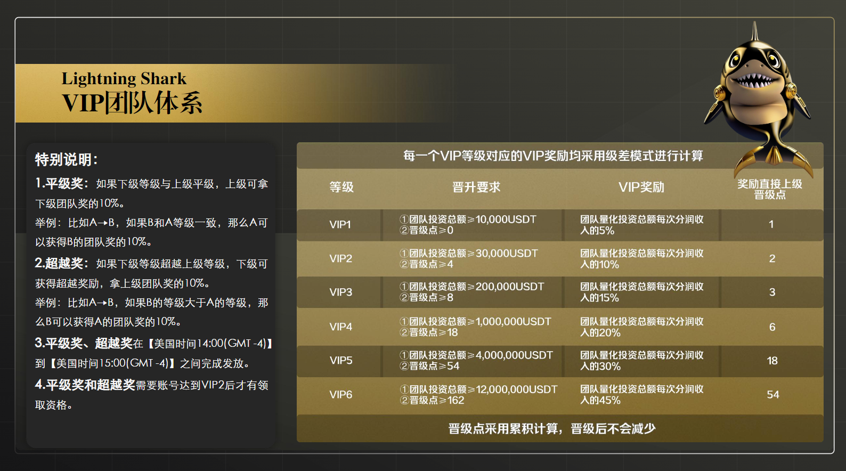Click the table's top banner about 级差模式
The height and width of the screenshot is (471, 846).
coord(552,156)
